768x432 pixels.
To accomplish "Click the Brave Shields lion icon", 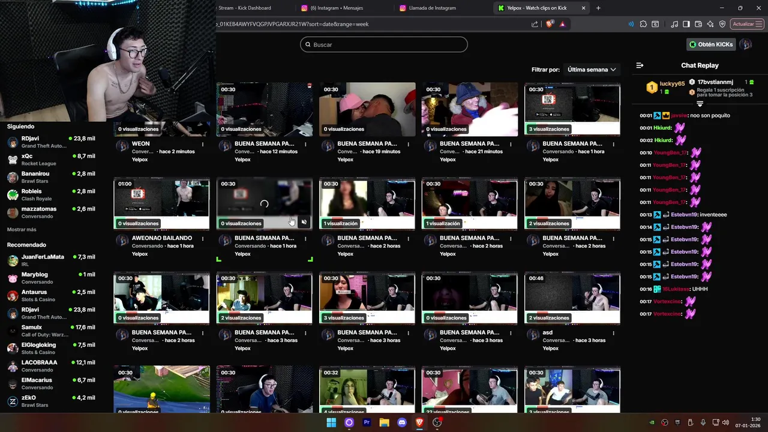I will coord(549,24).
